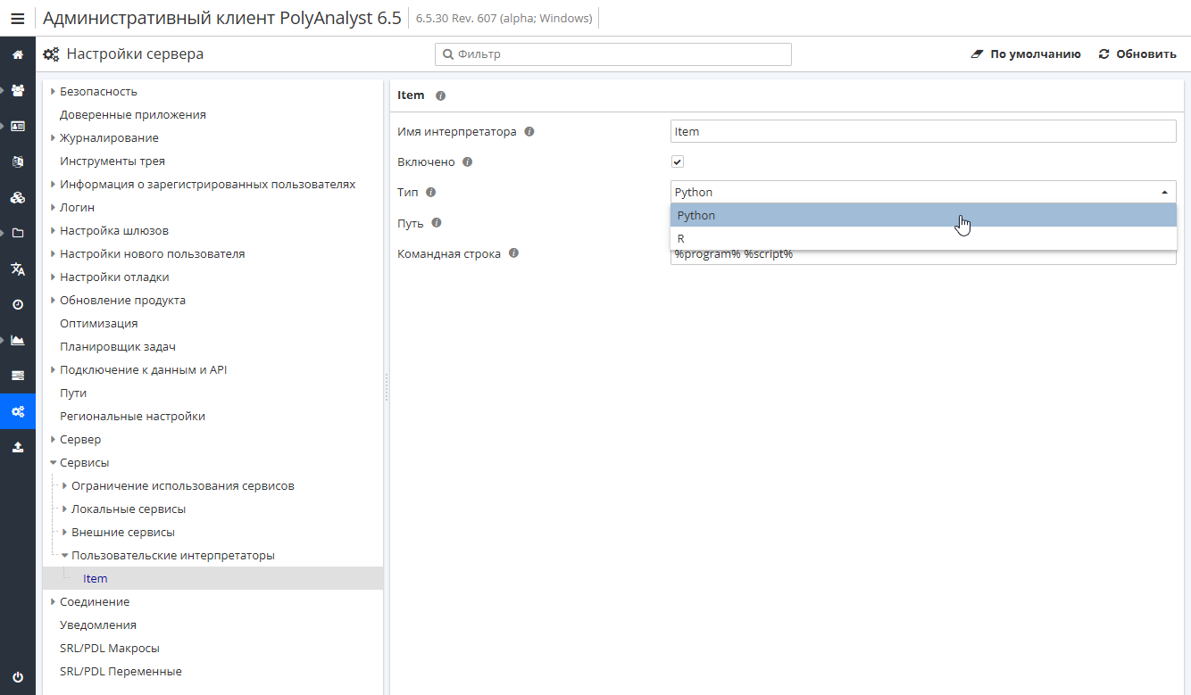Select the Item interpreter tree entry

(x=96, y=578)
